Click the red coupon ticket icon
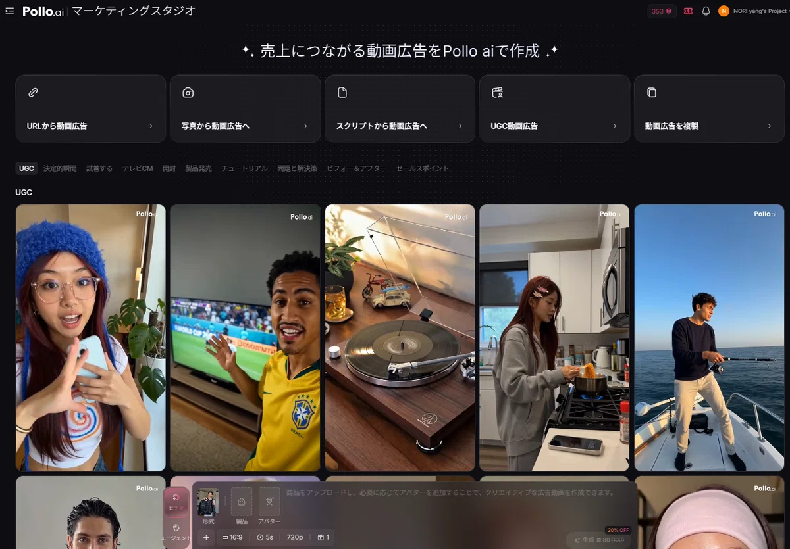Screen dimensions: 790x549 (688, 11)
